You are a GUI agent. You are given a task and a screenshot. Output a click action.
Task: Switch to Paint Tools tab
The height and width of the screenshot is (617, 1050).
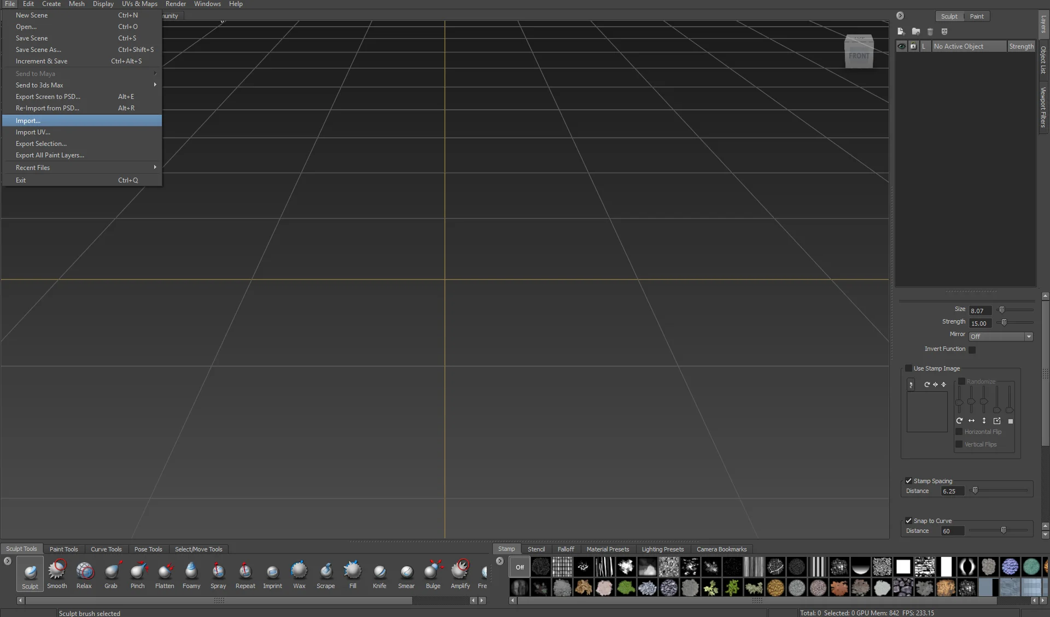(63, 549)
